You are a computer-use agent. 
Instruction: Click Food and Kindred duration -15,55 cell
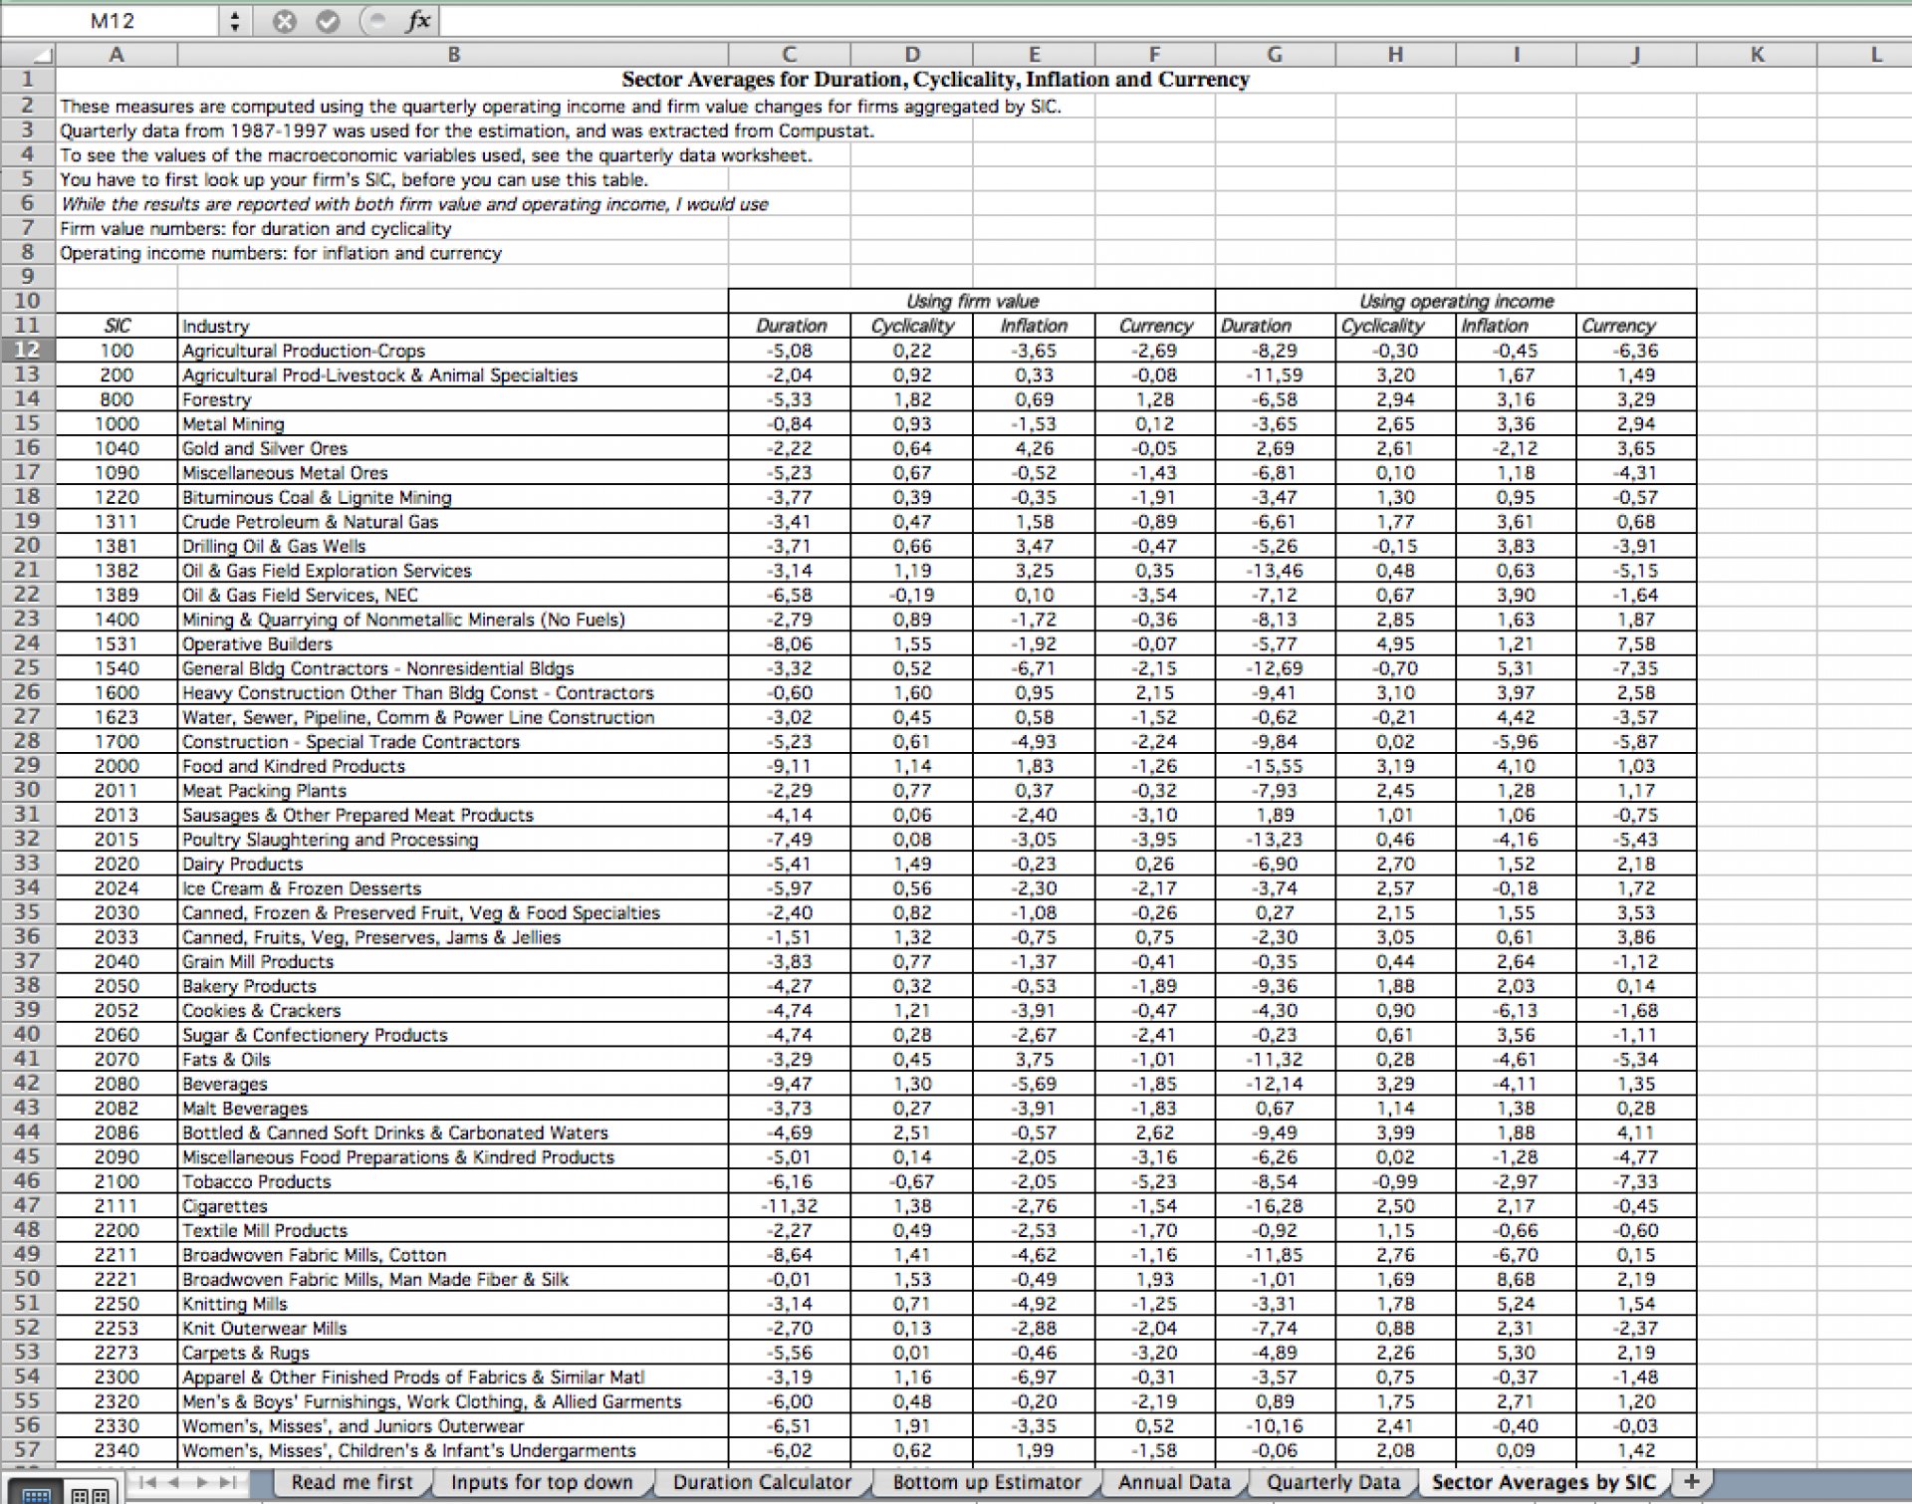pyautogui.click(x=1275, y=766)
